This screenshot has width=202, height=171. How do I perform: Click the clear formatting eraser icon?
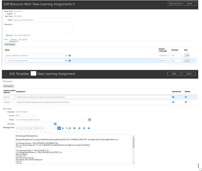[x=54, y=128]
